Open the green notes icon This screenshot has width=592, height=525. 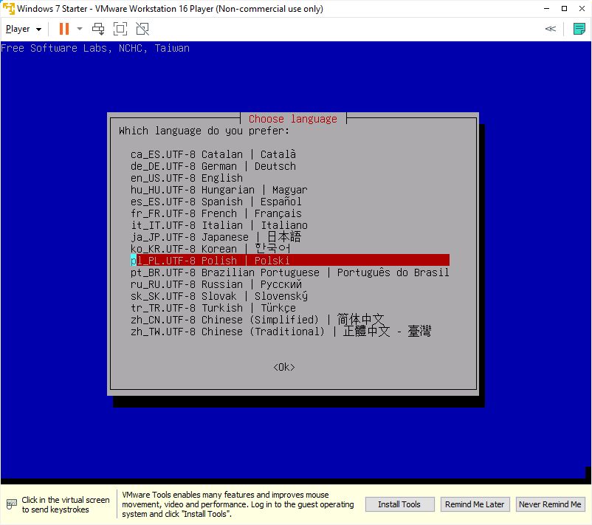pos(579,29)
